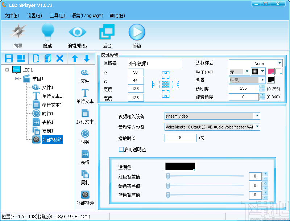Open the 工具(T) Tools menu
The width and height of the screenshot is (290, 221).
pyautogui.click(x=57, y=16)
